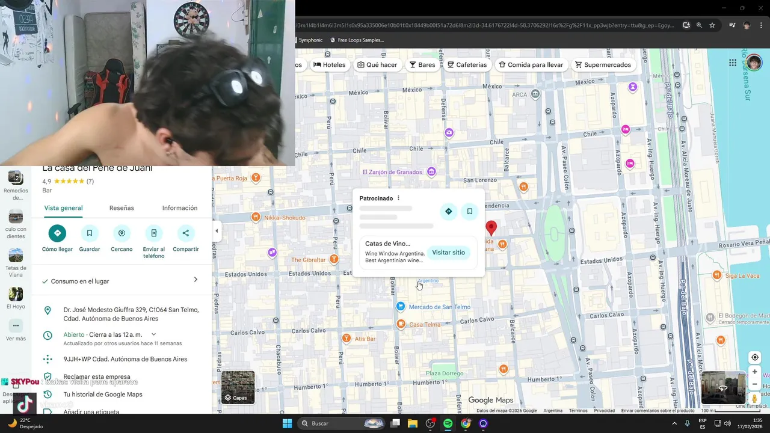Open the Free Loops Samples bookmark
Screen dimensions: 770x433
[x=356, y=40]
